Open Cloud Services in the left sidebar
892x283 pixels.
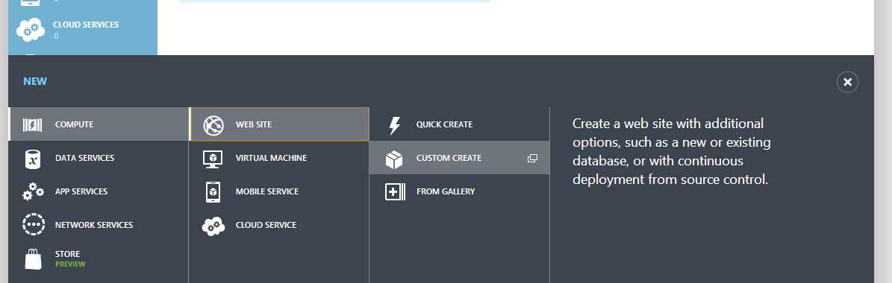tap(83, 30)
